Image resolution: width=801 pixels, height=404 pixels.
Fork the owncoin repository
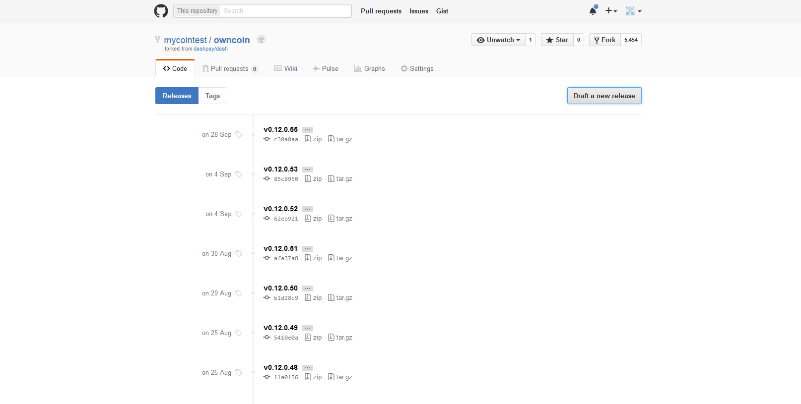[605, 40]
